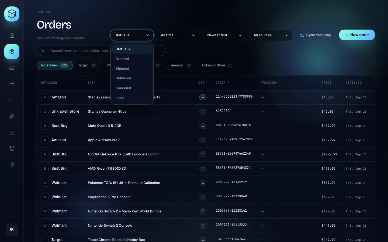The height and width of the screenshot is (242, 388).
Task: Click the Order # column header
Action: [x=223, y=83]
